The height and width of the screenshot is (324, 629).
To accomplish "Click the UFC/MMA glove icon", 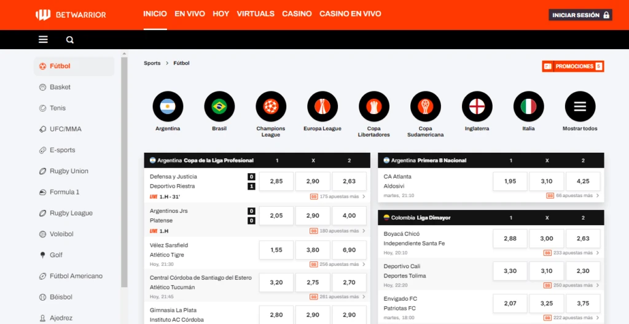I will 42,129.
